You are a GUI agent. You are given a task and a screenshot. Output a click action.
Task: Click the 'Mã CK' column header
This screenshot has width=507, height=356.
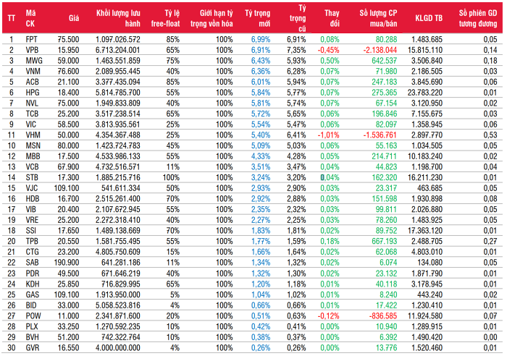[x=30, y=17]
